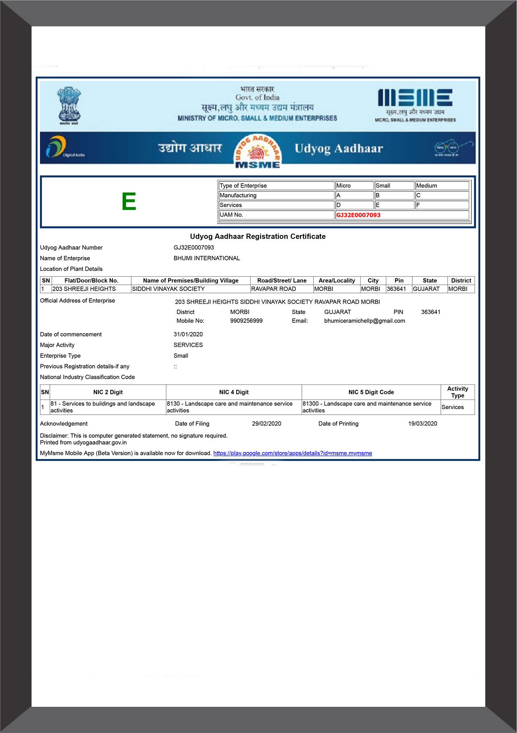Viewport: 517px width, 733px height.
Task: Click the Major Activity value 'SERVICES'
Action: pos(188,345)
